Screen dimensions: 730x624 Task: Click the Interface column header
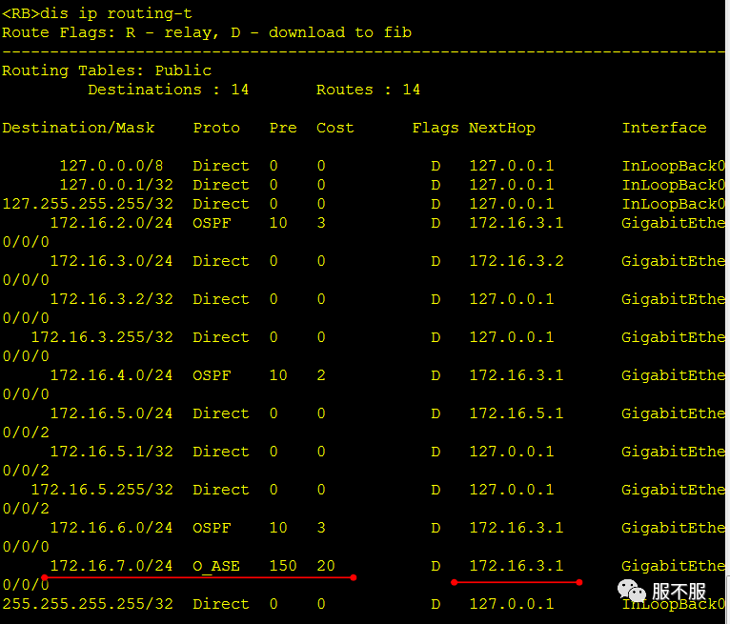pos(664,128)
